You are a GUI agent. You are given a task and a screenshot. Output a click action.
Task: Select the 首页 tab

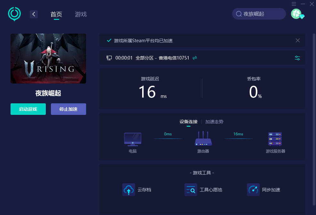pos(56,14)
